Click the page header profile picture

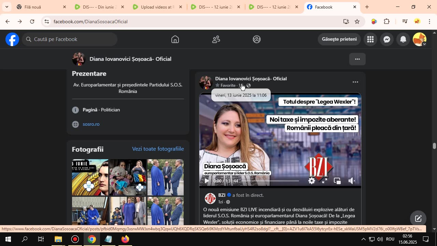pyautogui.click(x=79, y=59)
